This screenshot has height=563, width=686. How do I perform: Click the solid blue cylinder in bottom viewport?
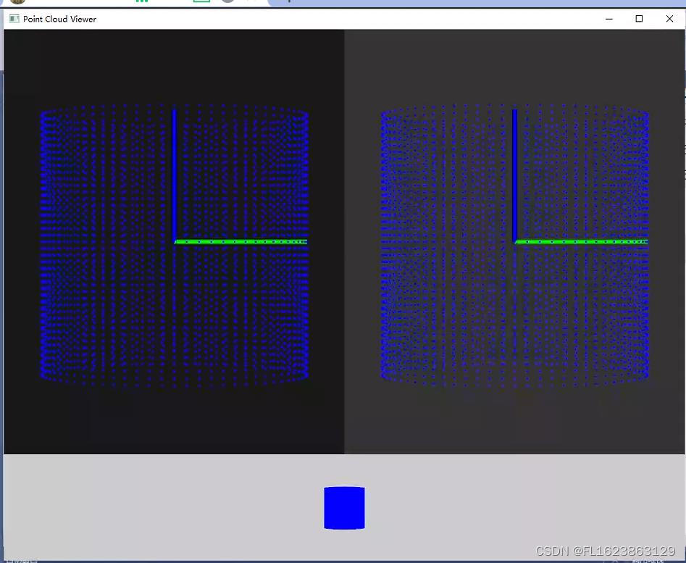[344, 508]
